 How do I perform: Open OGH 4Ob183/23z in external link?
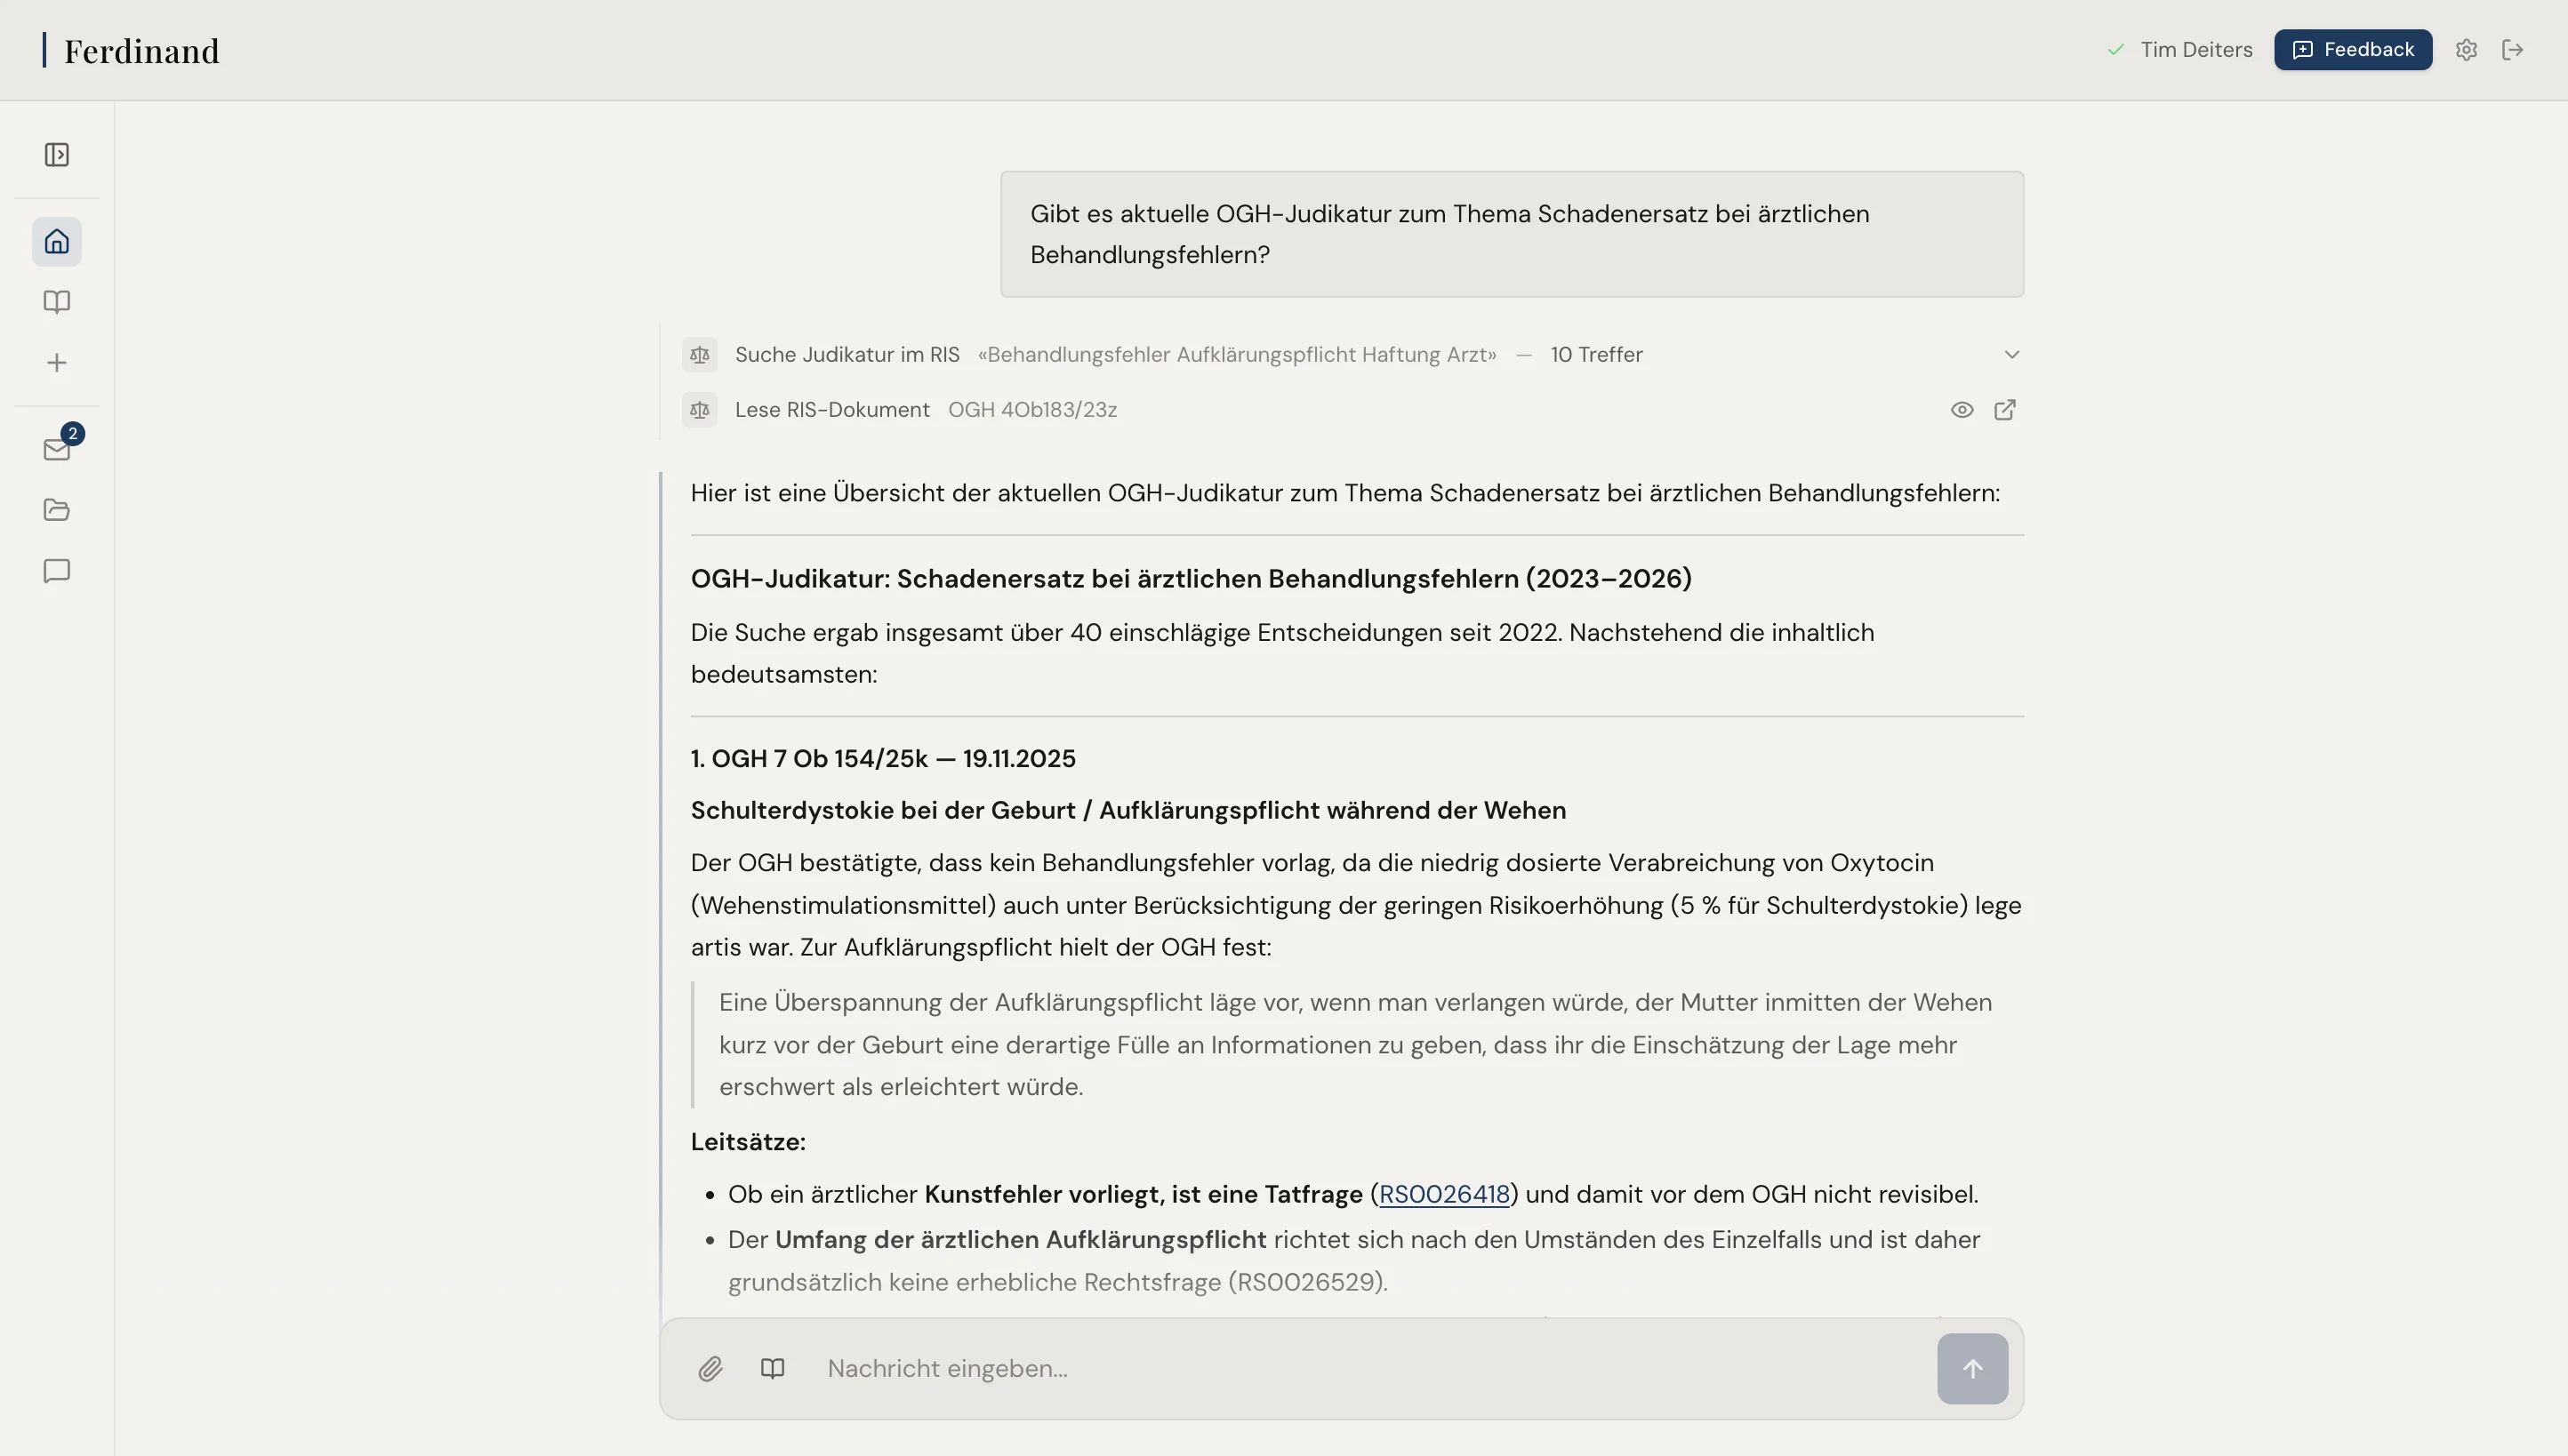[x=2005, y=410]
